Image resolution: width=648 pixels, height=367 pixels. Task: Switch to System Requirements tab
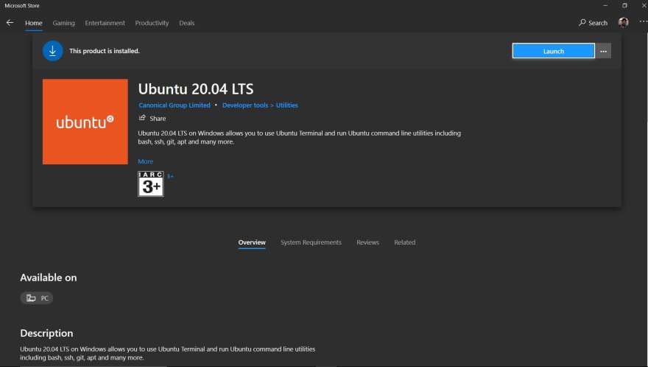click(311, 242)
